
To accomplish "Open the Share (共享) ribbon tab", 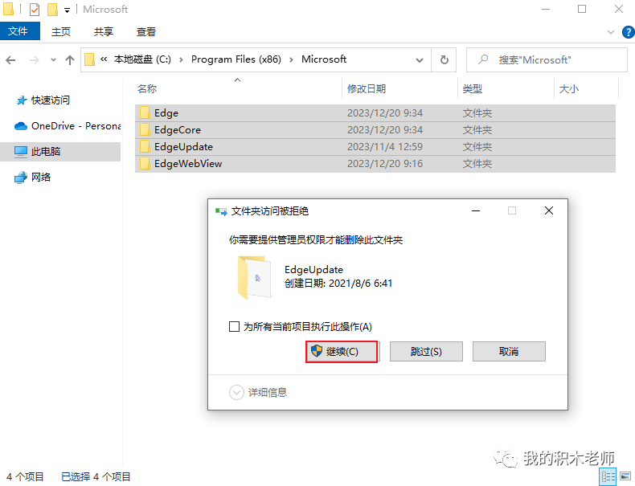I will 104,31.
